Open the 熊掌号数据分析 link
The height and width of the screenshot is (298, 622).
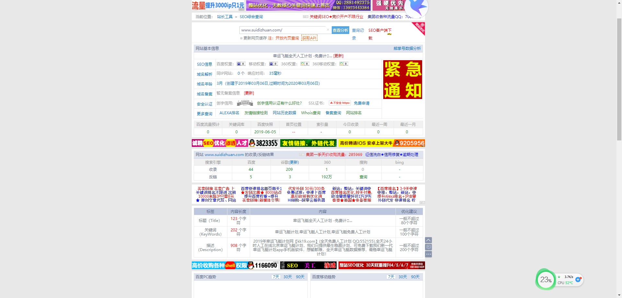coord(407,48)
